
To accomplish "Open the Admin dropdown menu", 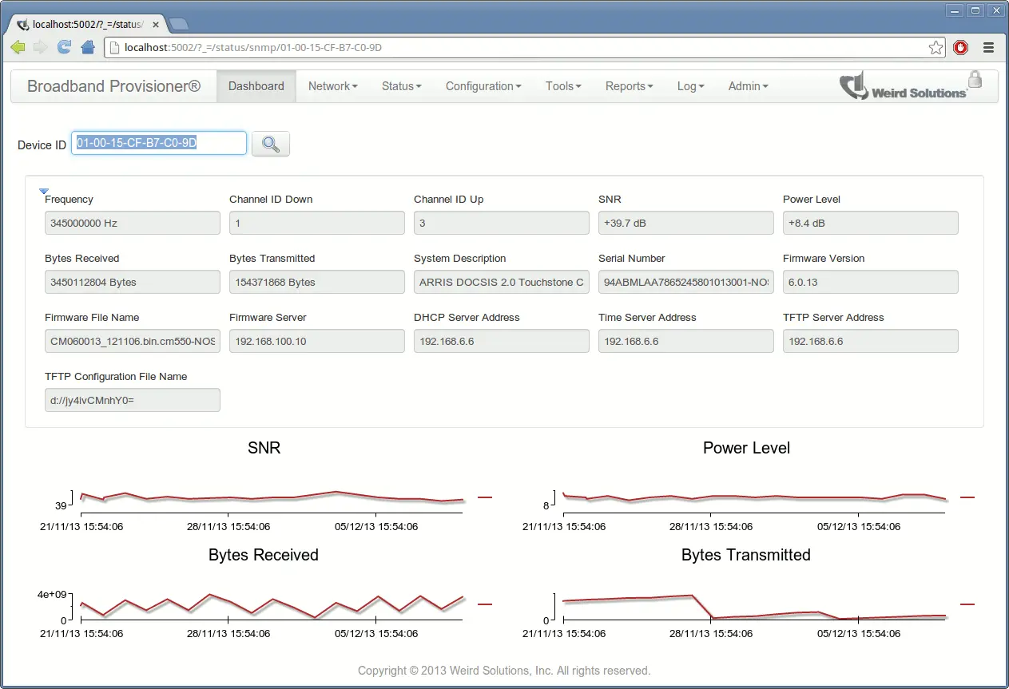I will pos(748,85).
